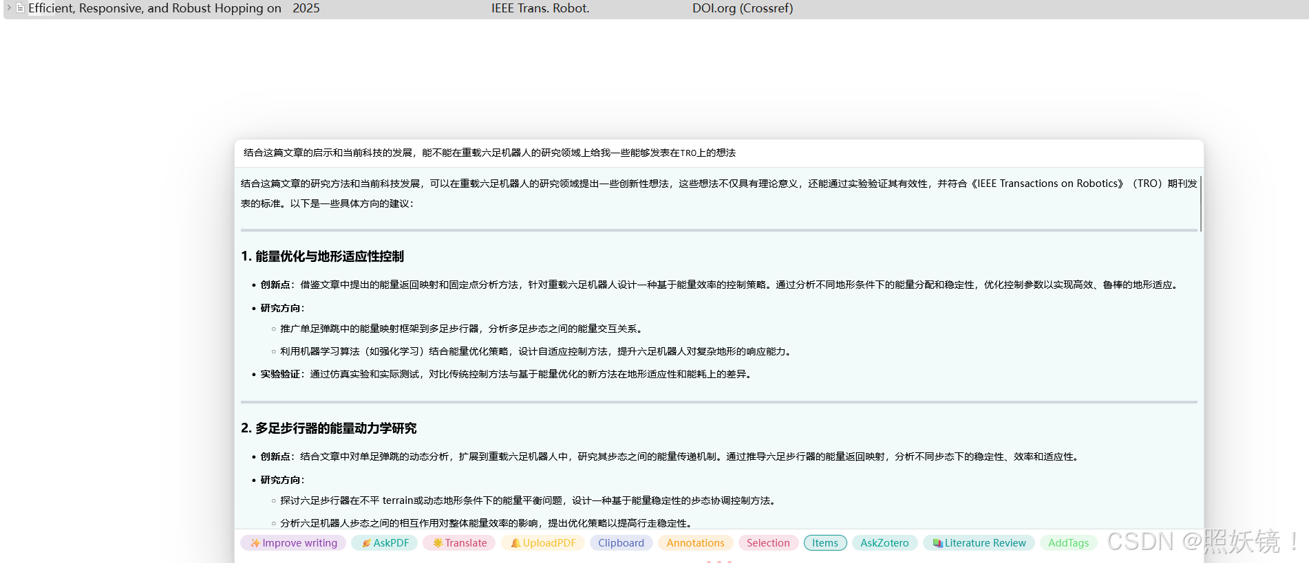Click the pencil icon on AskPDF

(367, 543)
